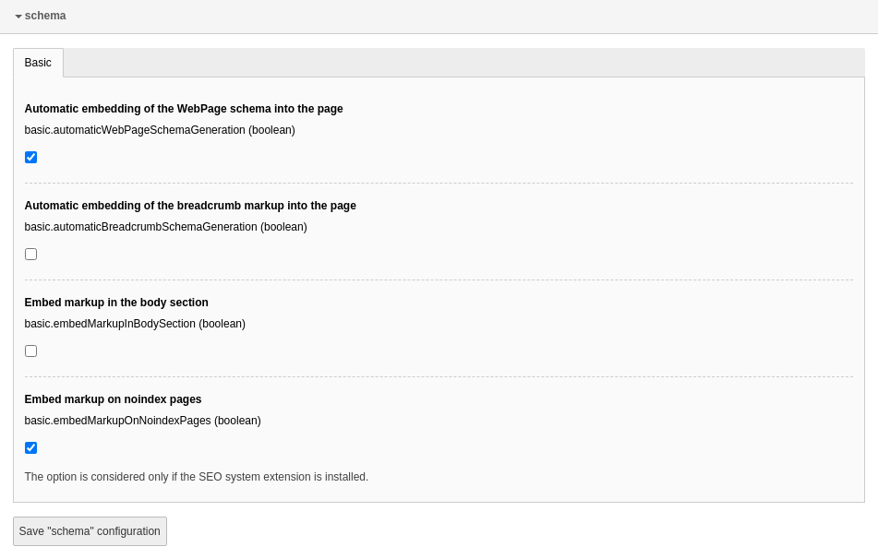The image size is (878, 559).
Task: Click the basic.embedMarkupOnNoindexPages label
Action: (142, 421)
